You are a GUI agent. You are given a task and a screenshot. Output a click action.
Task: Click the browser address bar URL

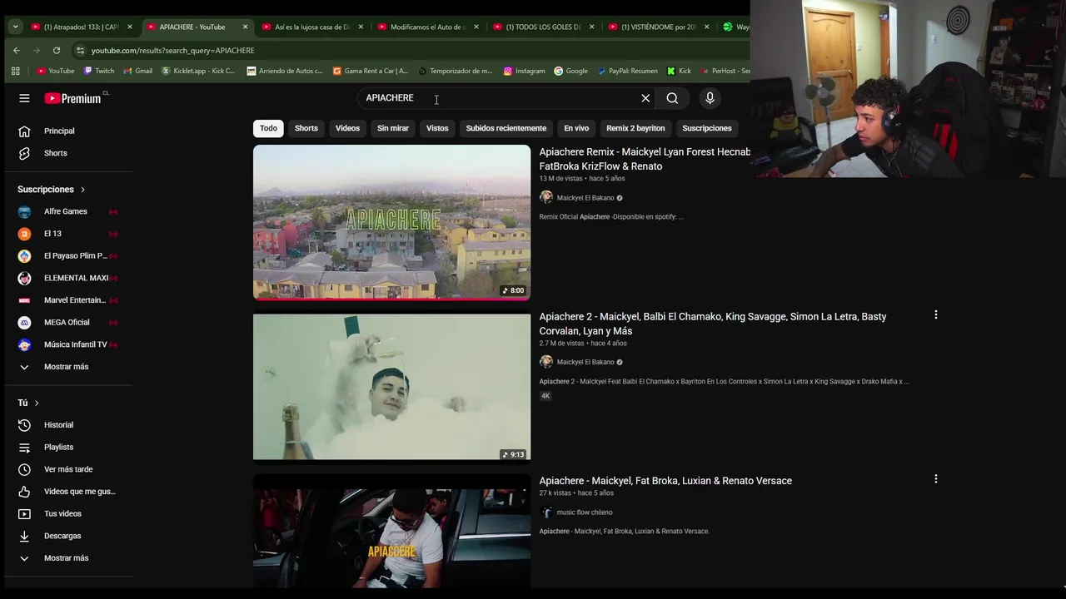[173, 50]
